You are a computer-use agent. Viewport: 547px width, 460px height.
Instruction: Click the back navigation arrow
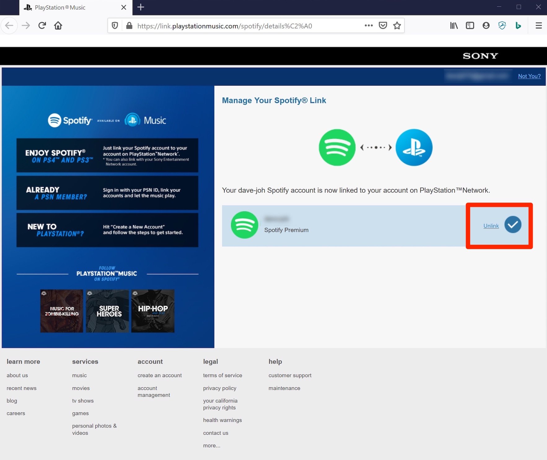coord(9,25)
